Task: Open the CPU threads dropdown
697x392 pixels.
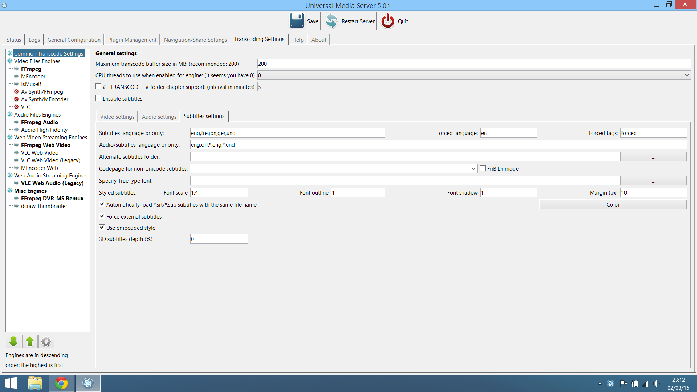Action: click(474, 75)
